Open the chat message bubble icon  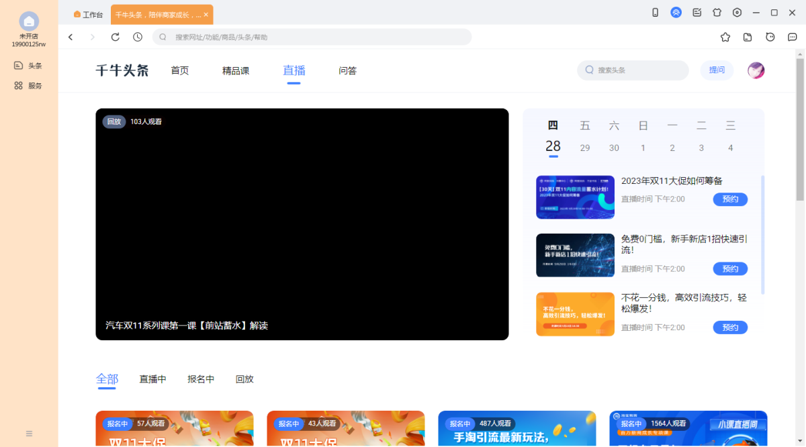[x=793, y=37]
